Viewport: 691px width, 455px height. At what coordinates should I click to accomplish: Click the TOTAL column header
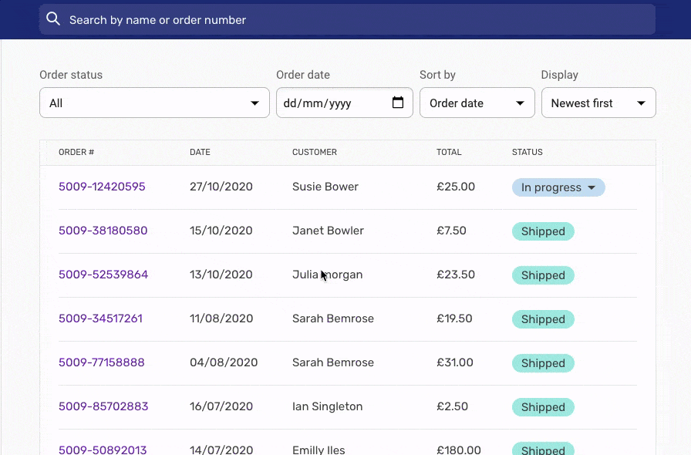pos(449,152)
